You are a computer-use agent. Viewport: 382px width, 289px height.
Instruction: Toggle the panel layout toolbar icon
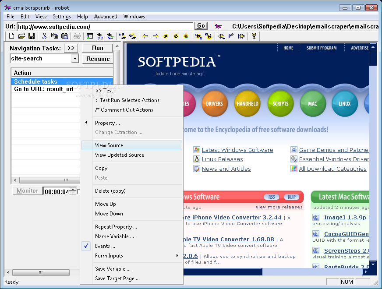[x=90, y=36]
